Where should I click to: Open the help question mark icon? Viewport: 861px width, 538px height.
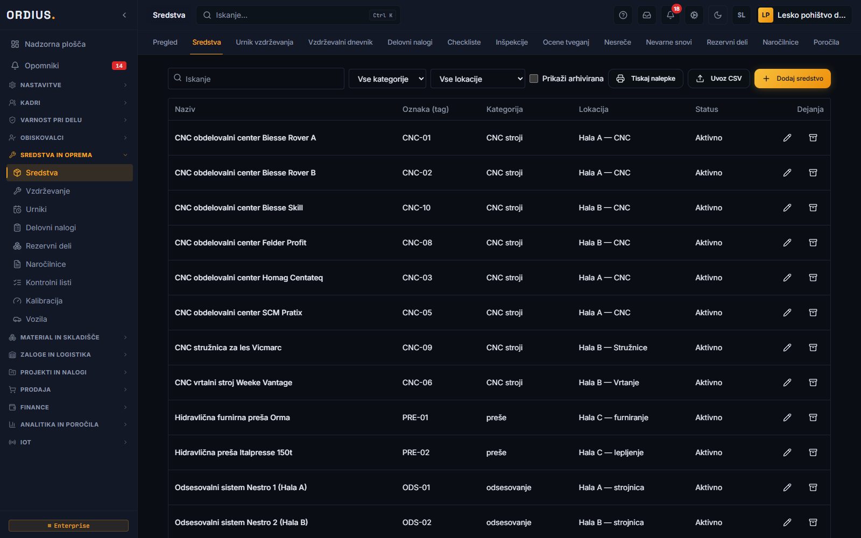tap(623, 15)
